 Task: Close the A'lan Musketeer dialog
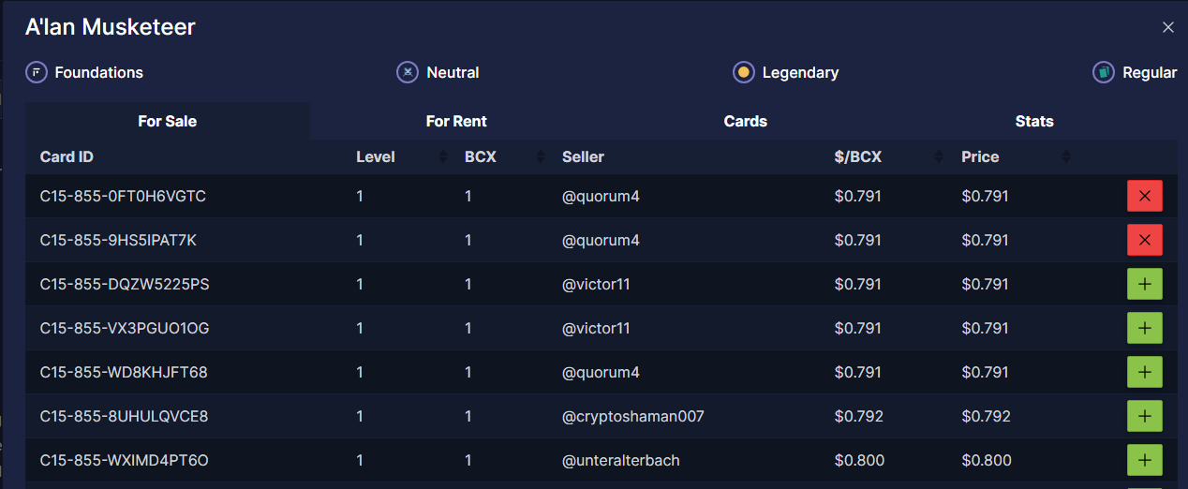tap(1168, 27)
